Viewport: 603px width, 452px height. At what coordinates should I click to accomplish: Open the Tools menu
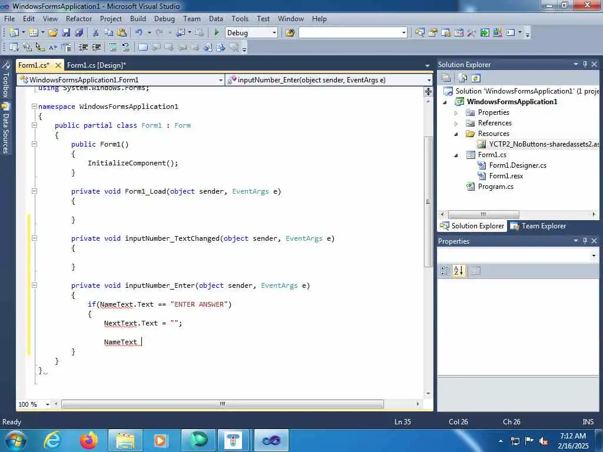240,19
